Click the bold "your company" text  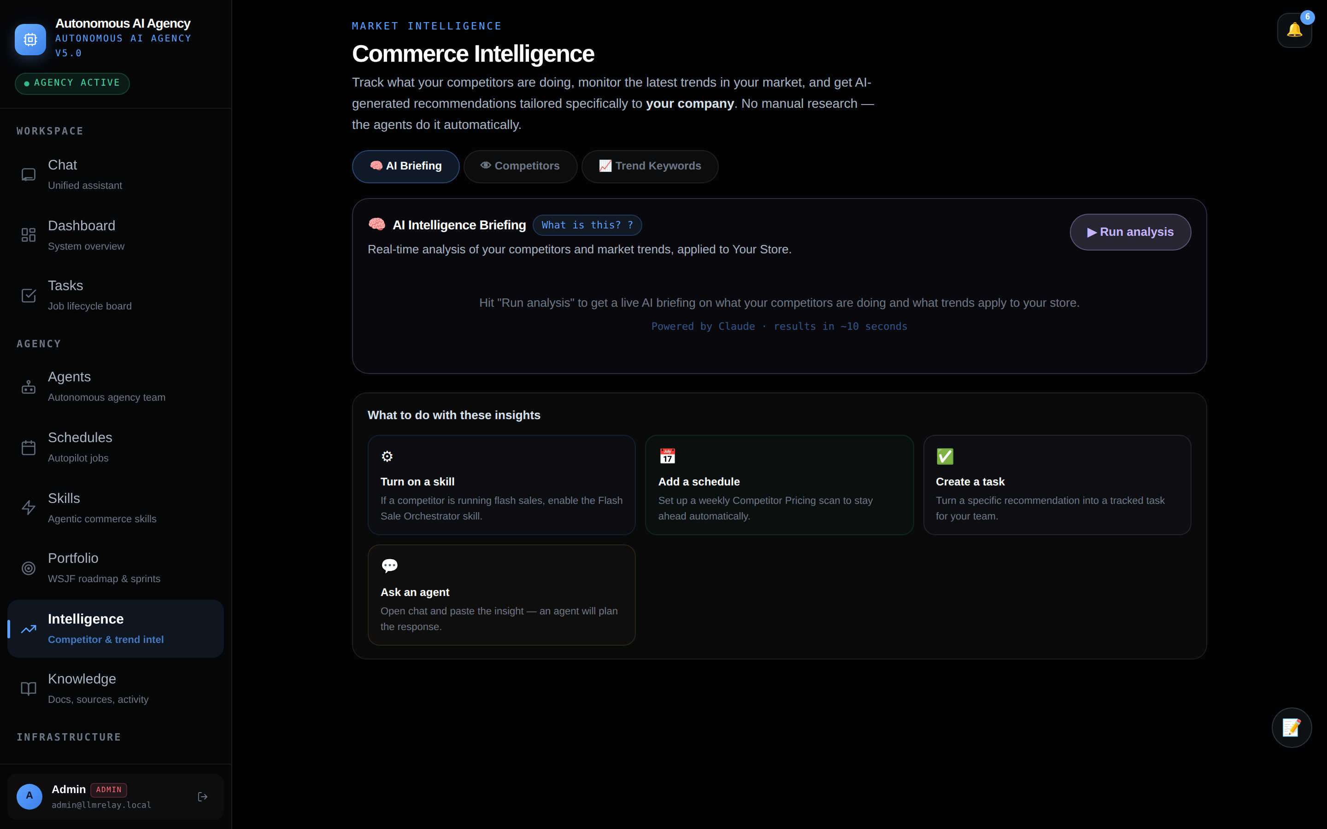click(690, 104)
